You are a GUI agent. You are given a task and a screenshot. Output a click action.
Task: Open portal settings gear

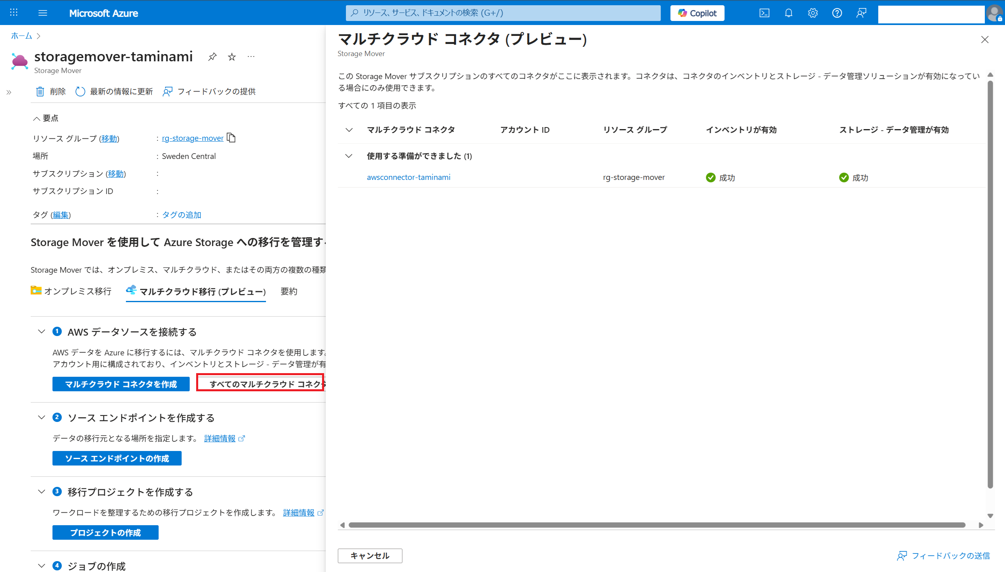(x=813, y=13)
